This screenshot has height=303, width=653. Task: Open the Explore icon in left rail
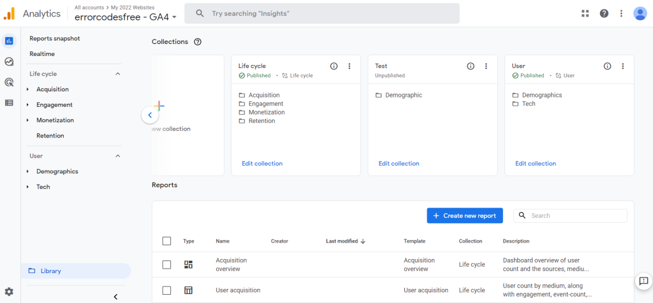[x=9, y=62]
